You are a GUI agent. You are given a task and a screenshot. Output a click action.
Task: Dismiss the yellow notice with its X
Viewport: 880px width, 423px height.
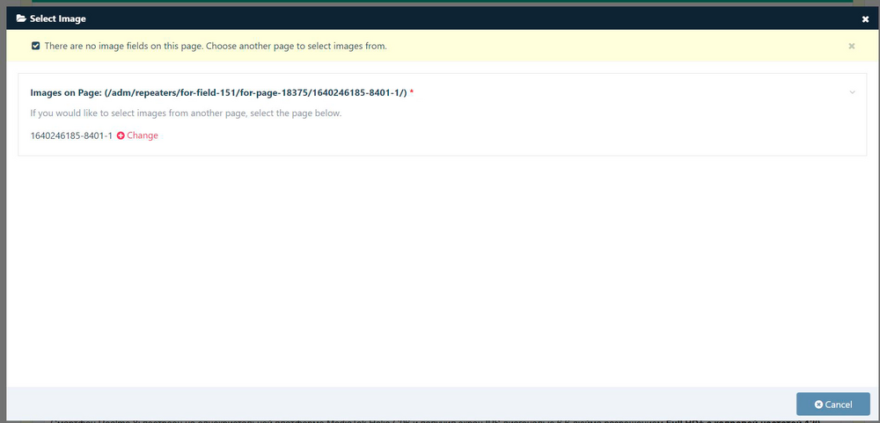pyautogui.click(x=851, y=46)
